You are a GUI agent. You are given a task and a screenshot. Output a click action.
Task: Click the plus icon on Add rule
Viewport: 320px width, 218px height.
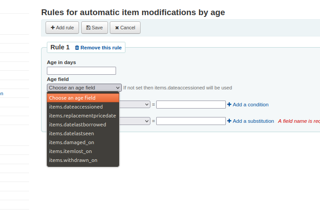pyautogui.click(x=53, y=28)
